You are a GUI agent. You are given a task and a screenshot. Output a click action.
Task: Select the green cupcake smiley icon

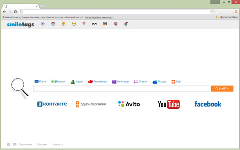tap(126, 24)
